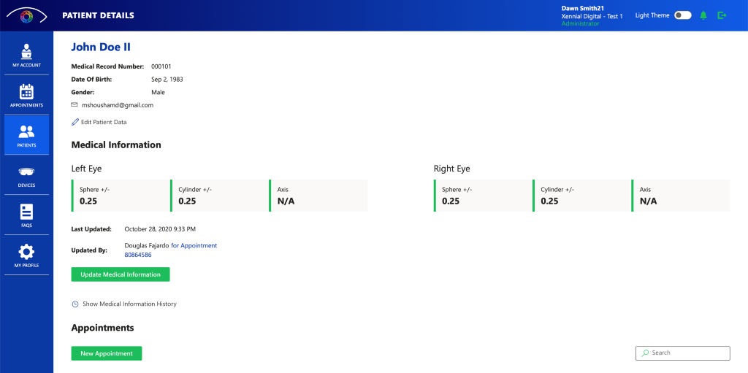748x373 pixels.
Task: Click Edit Patient Data link
Action: click(104, 122)
